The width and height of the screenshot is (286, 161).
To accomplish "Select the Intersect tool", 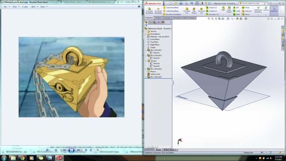I will pyautogui.click(x=247, y=11).
